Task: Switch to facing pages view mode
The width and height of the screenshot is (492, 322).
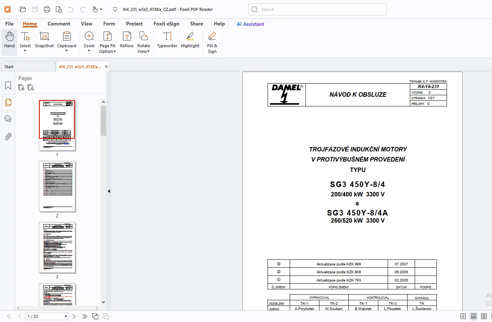Action: tap(484, 316)
